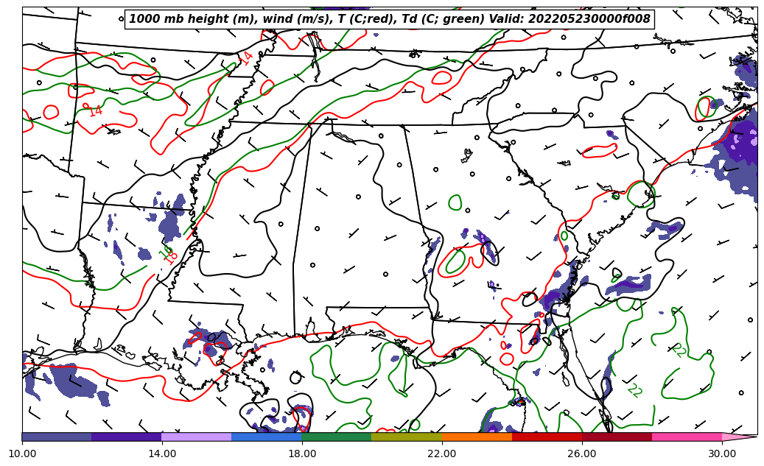Viewport: 764px width, 466px height.
Task: Click the 10.00 colorbar tick label
Action: (22, 453)
